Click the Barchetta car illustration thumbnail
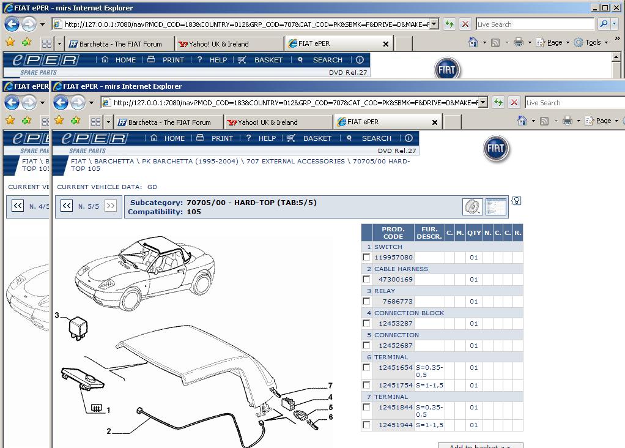This screenshot has width=625, height=448. [x=145, y=273]
